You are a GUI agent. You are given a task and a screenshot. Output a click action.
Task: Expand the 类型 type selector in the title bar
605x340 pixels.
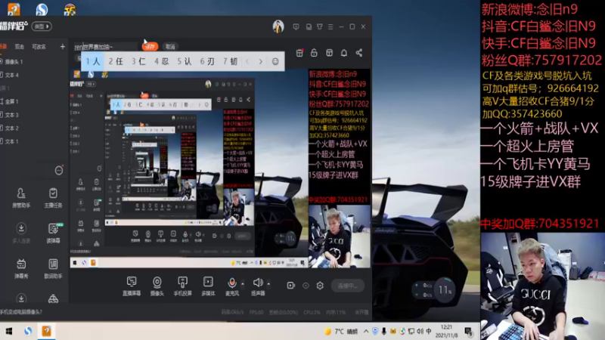point(42,26)
